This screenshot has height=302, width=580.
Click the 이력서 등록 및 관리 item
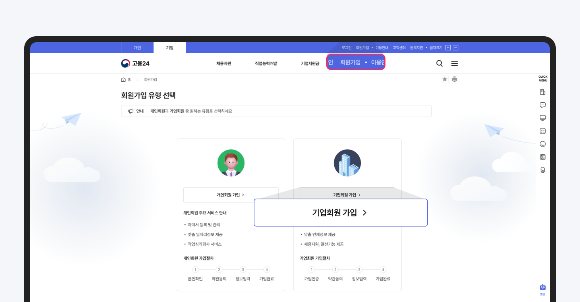pos(204,225)
